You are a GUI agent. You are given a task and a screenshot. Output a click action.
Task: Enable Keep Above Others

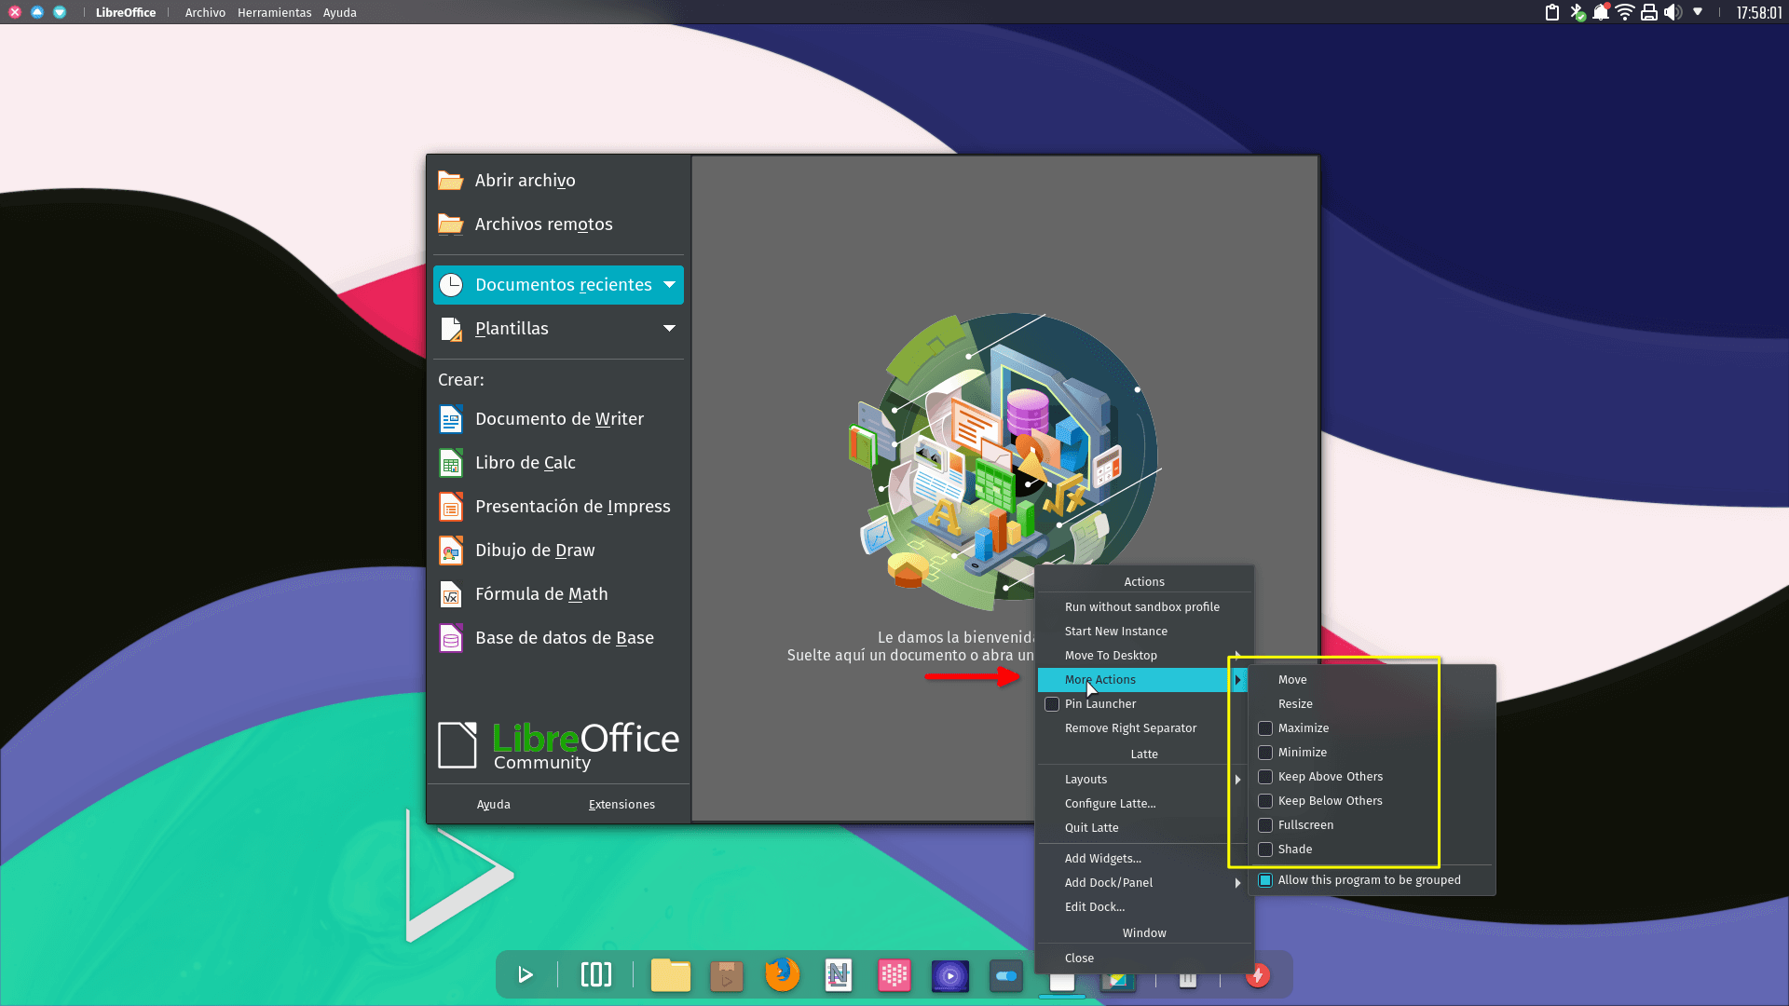pos(1265,776)
